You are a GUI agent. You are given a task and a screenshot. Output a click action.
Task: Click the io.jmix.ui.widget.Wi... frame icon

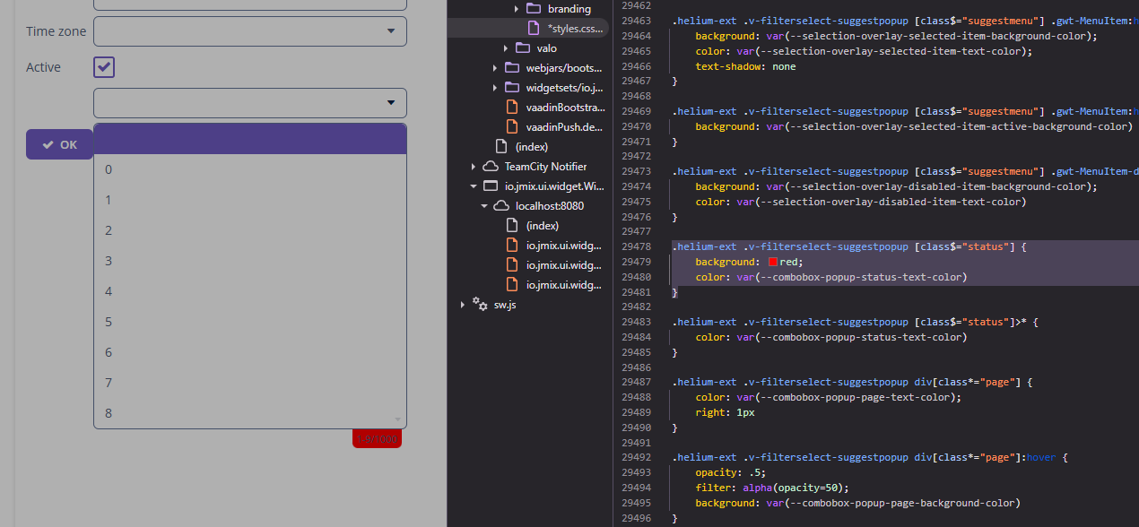click(x=491, y=186)
